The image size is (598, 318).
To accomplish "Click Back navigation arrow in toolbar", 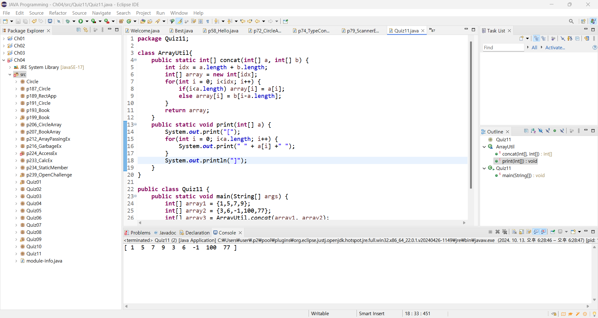I will pos(257,21).
